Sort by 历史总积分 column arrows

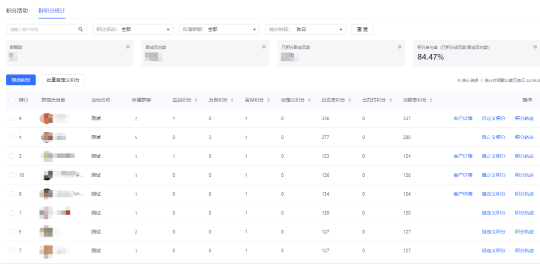[350, 100]
